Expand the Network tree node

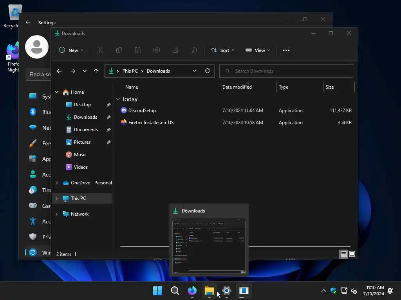(57, 214)
